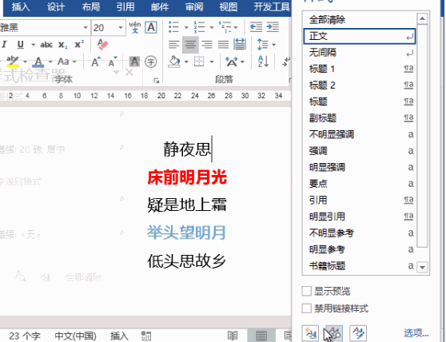
Task: Decrease paragraph indent
Action: (x=256, y=27)
